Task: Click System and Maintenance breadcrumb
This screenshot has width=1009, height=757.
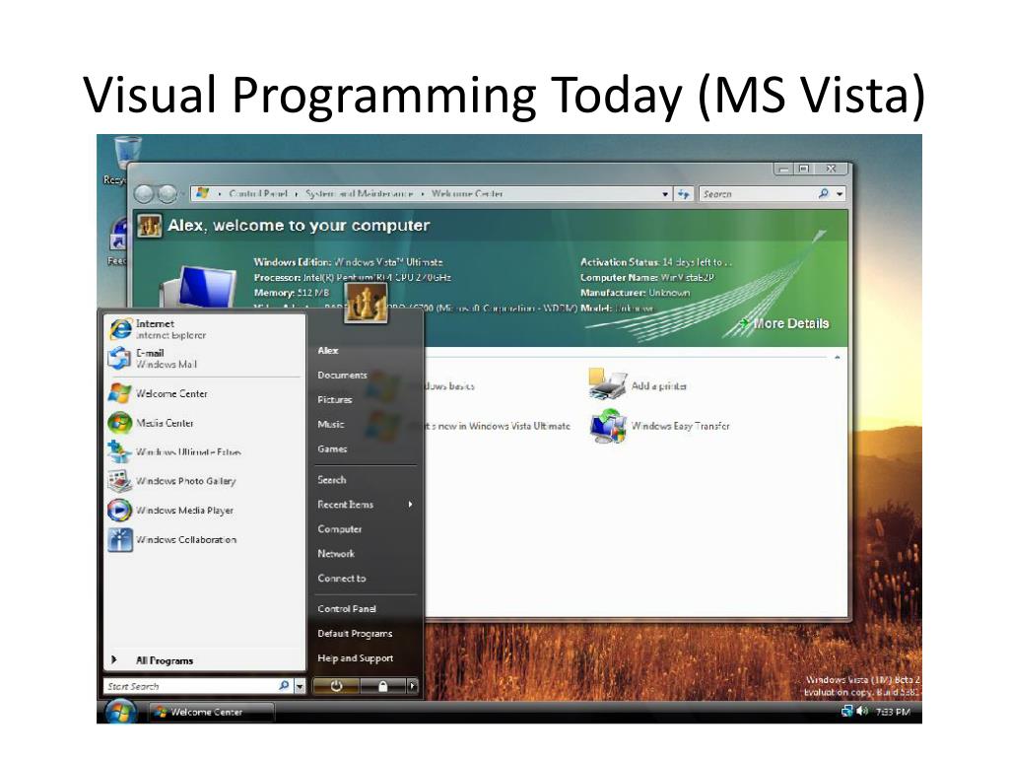Action: coord(359,193)
